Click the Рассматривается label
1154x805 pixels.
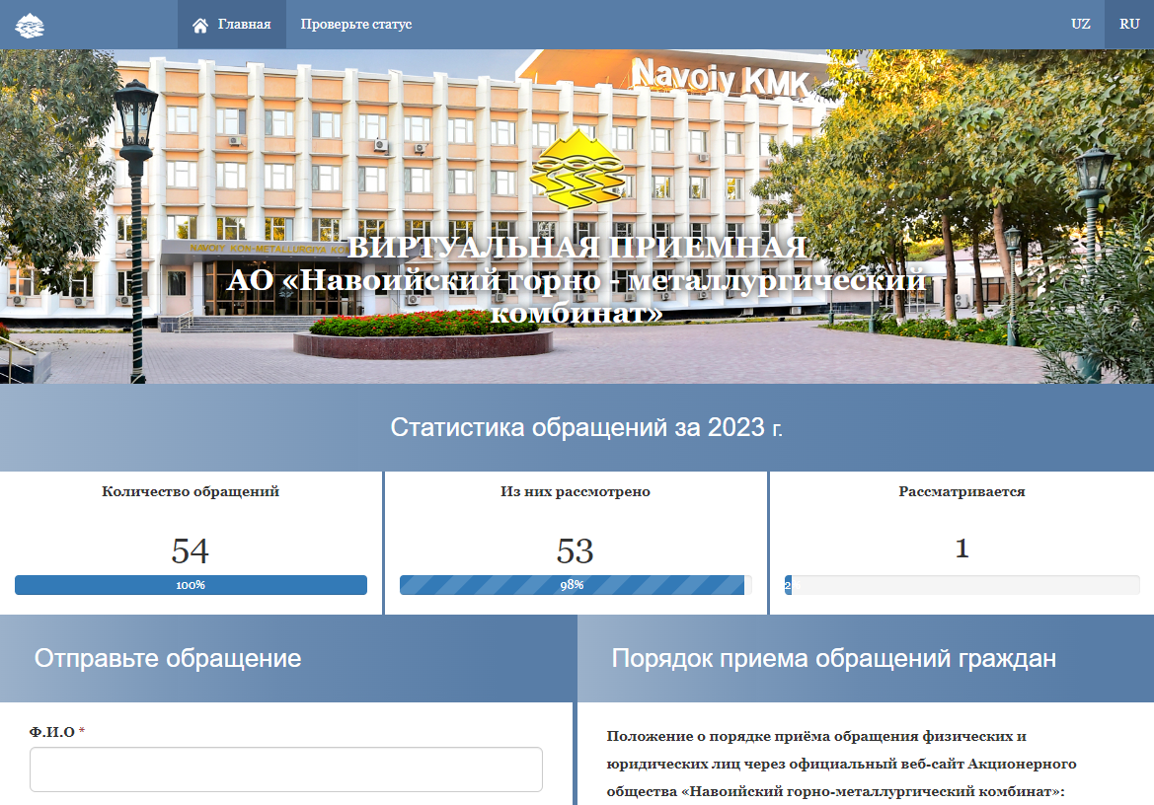(962, 491)
